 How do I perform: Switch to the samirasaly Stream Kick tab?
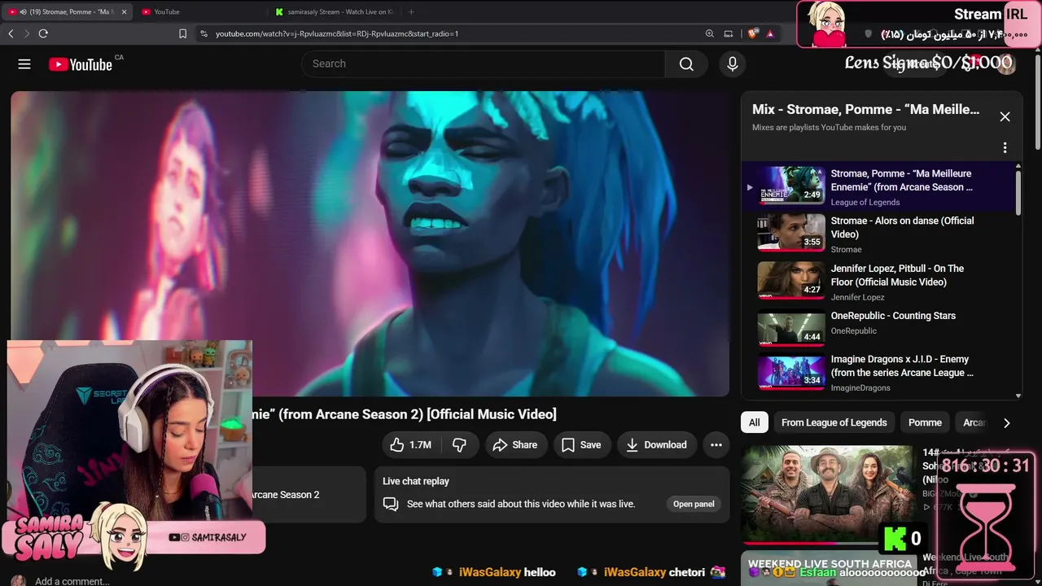[334, 12]
